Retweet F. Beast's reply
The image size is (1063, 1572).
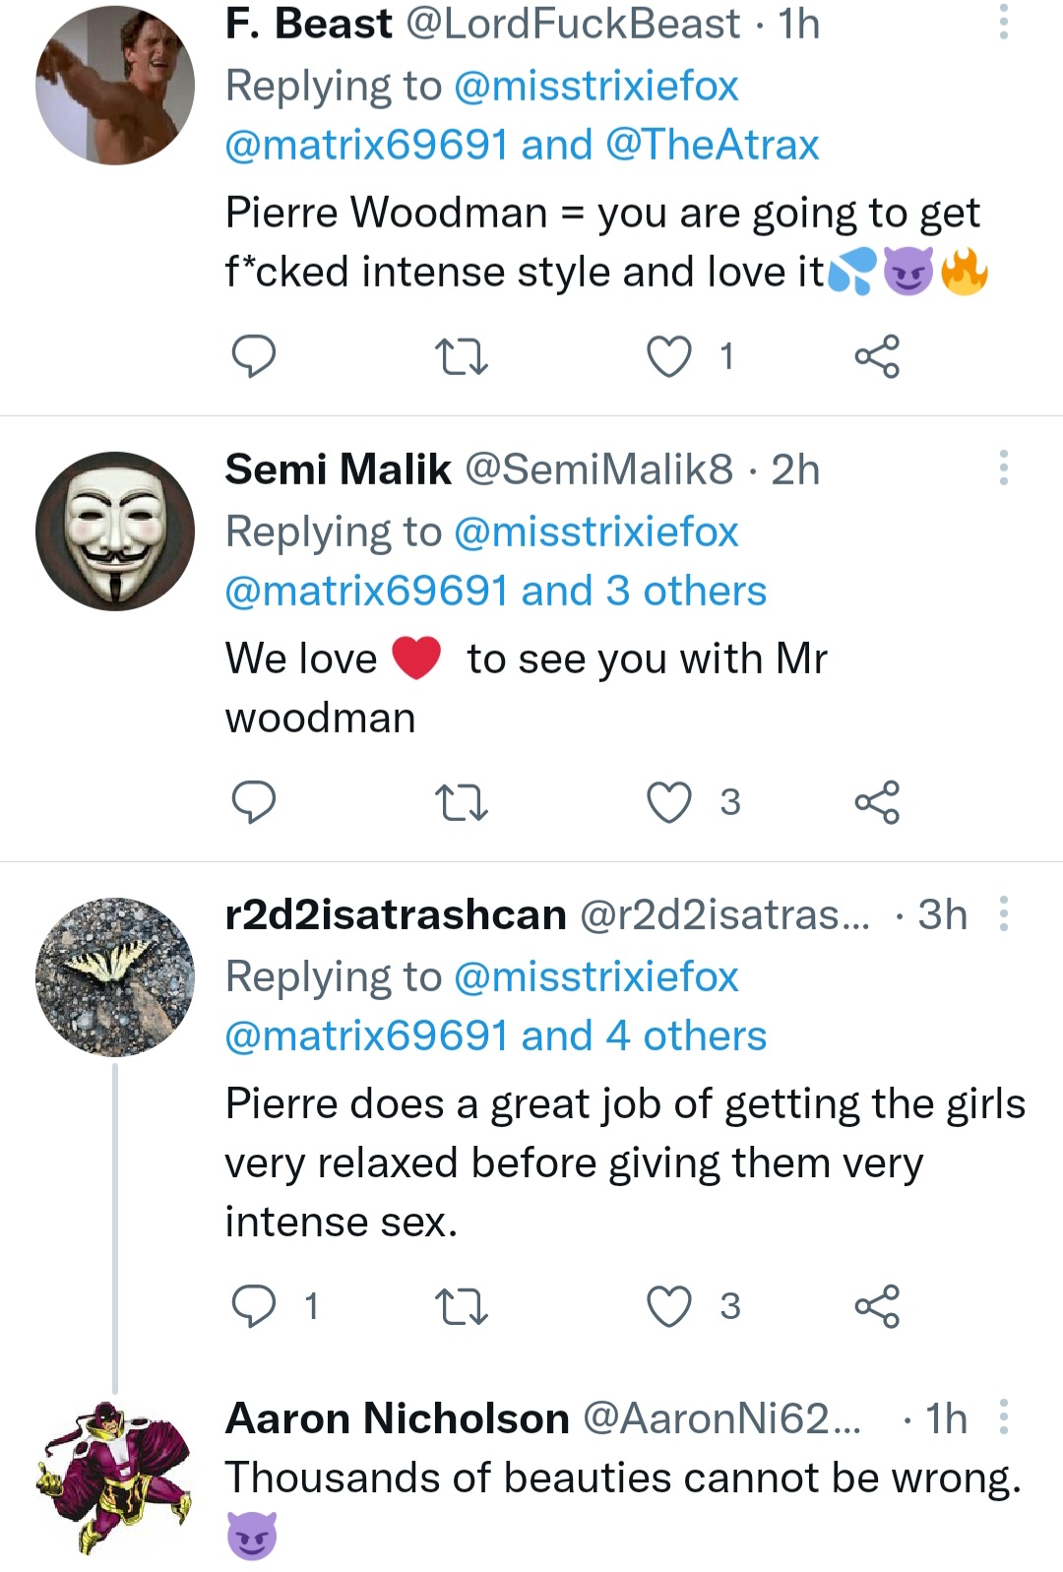[461, 356]
